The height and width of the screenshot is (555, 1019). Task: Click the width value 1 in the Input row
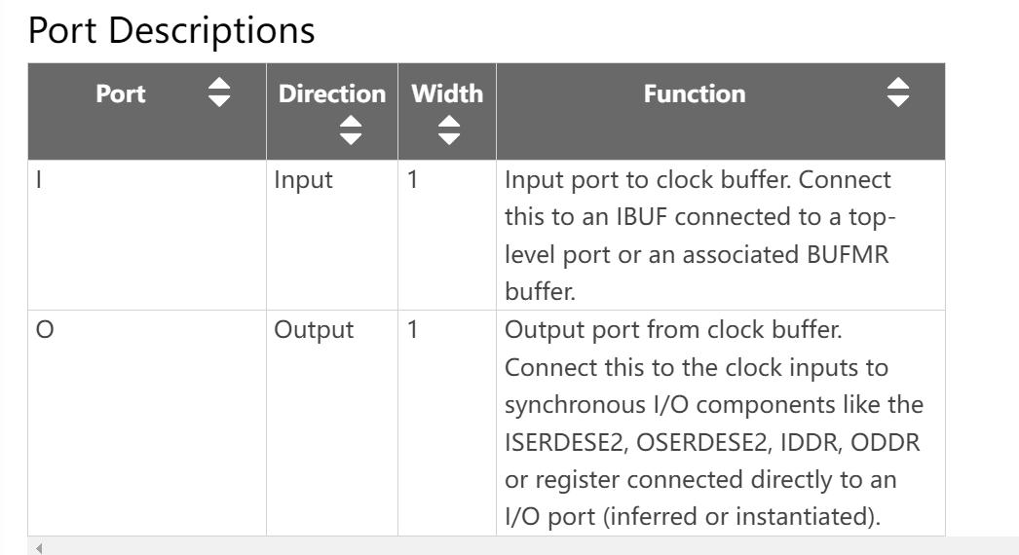[x=413, y=180]
